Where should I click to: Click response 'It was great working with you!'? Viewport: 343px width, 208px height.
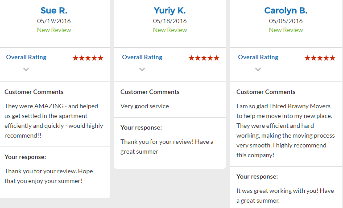point(285,196)
